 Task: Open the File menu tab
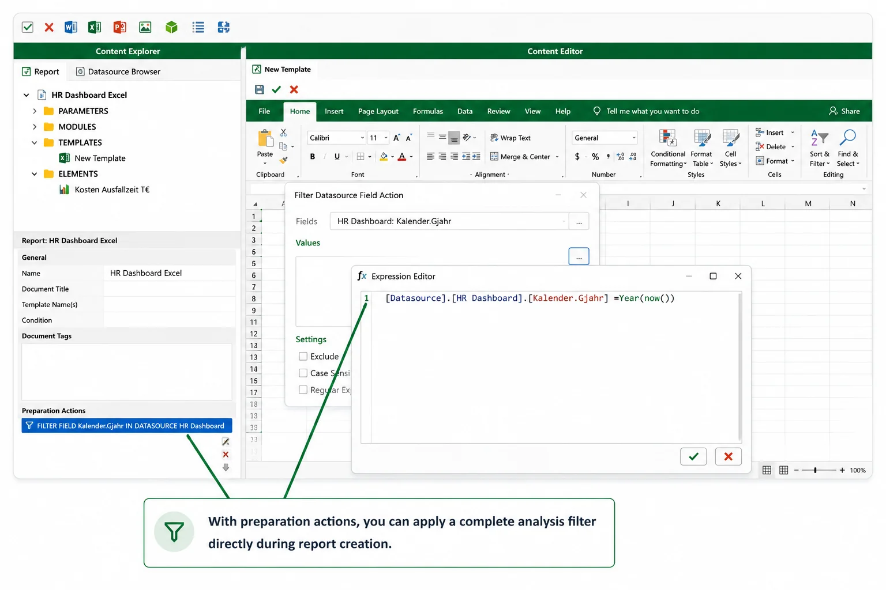264,111
